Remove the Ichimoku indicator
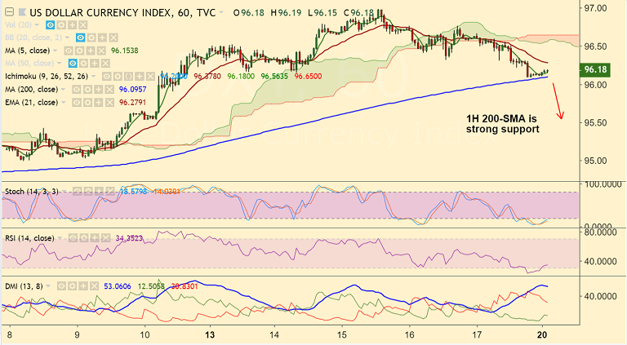 coord(150,77)
